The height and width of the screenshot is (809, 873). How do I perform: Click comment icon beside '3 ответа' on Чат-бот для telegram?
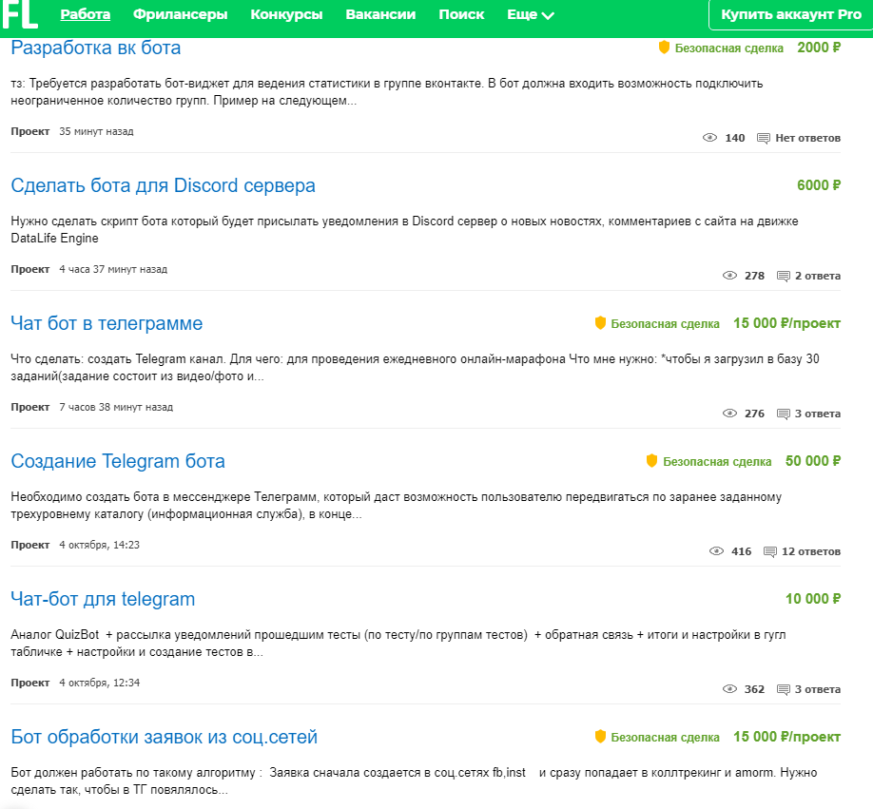(x=784, y=690)
